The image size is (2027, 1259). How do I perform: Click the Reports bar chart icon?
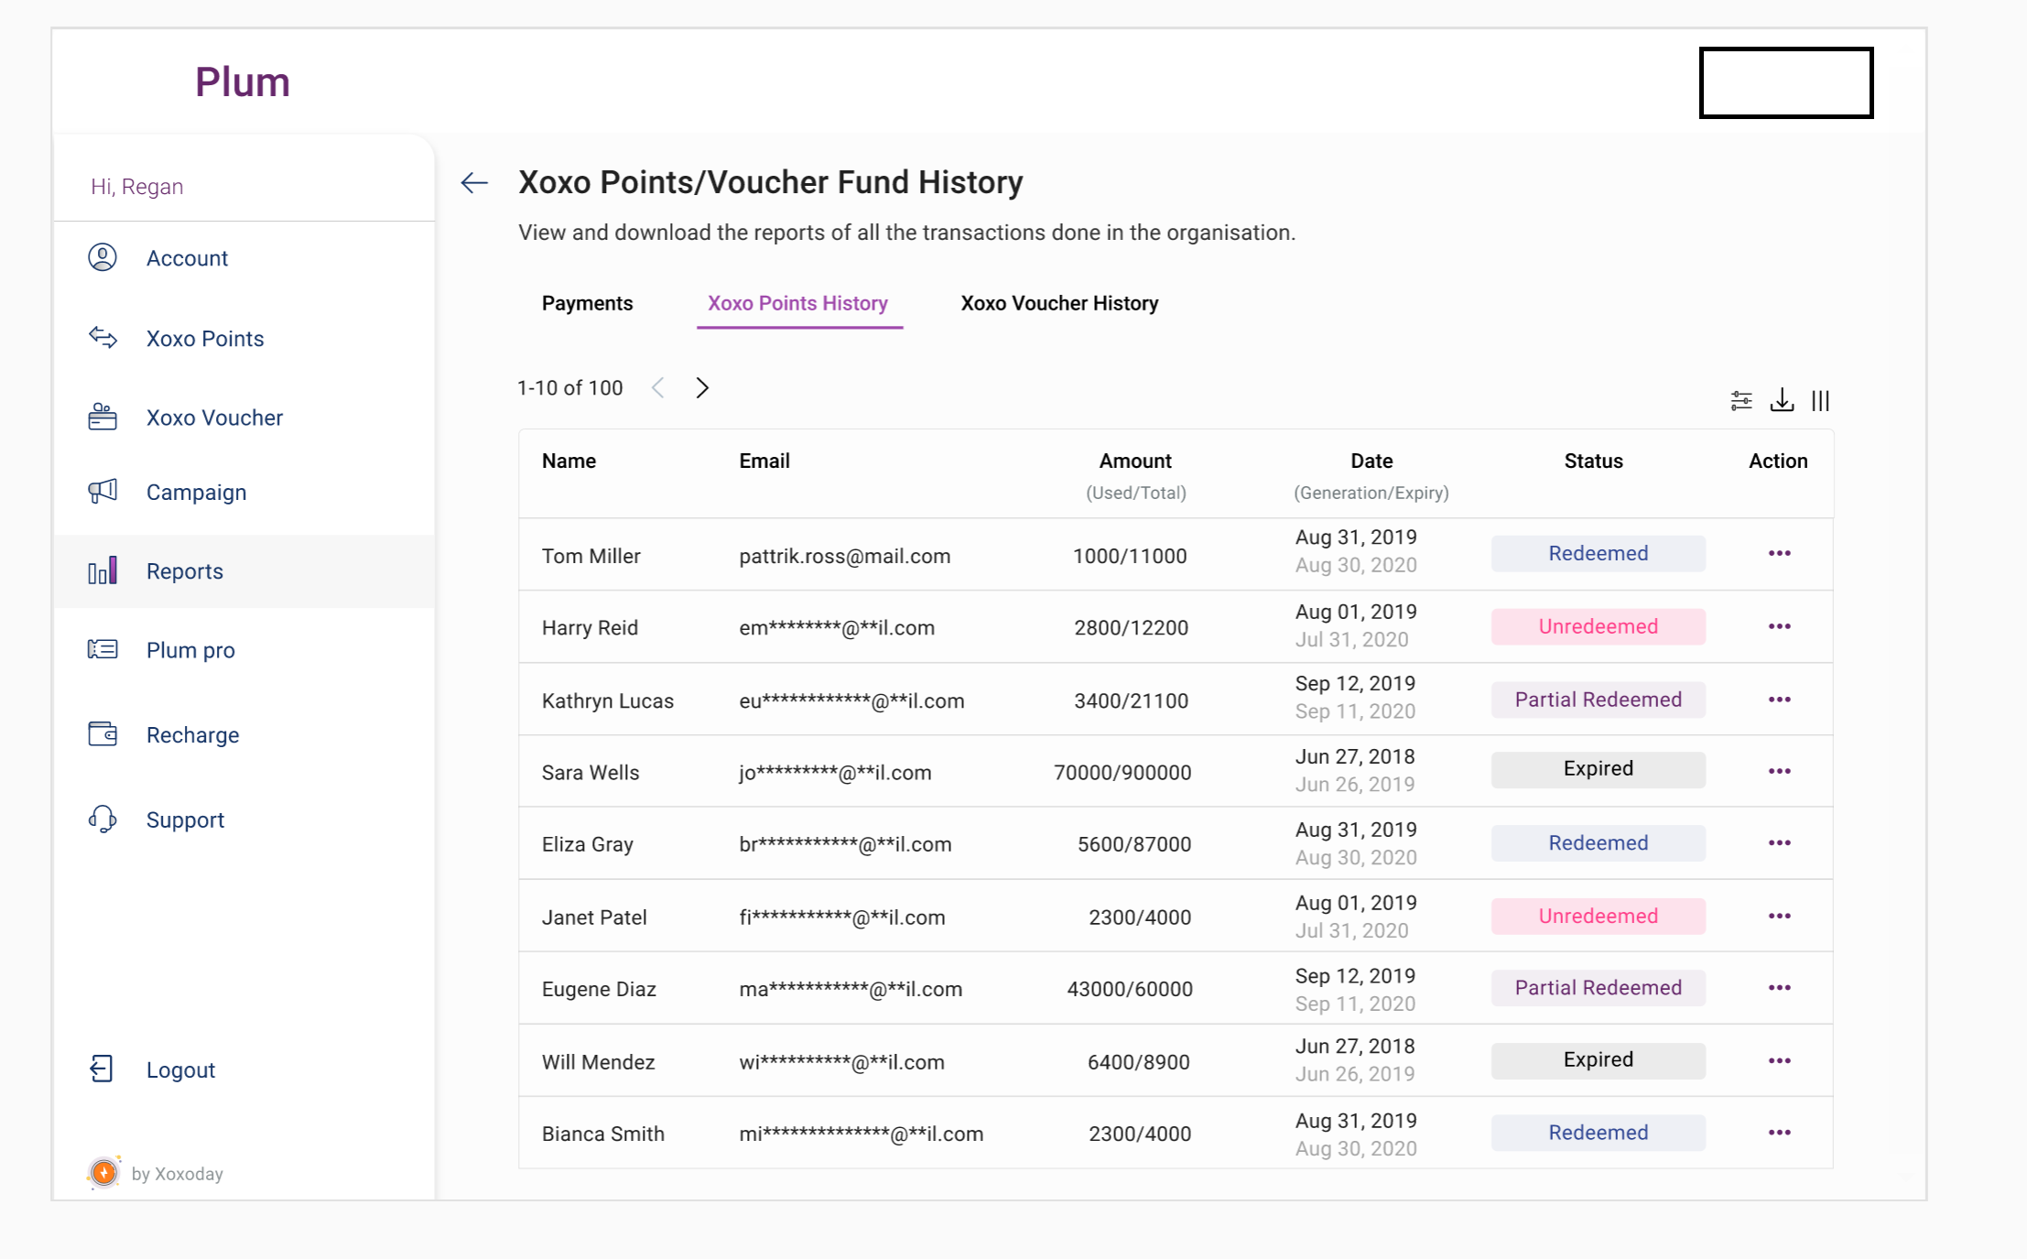[103, 570]
